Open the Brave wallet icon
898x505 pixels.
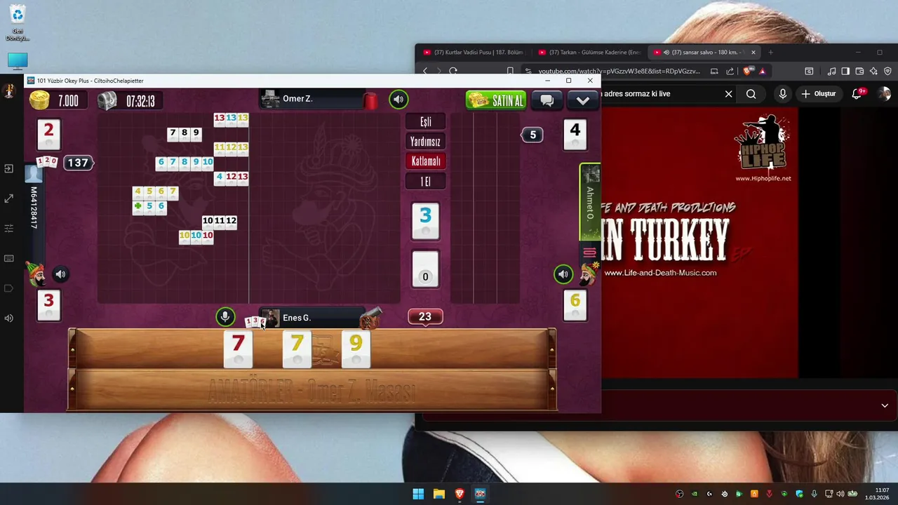(859, 71)
